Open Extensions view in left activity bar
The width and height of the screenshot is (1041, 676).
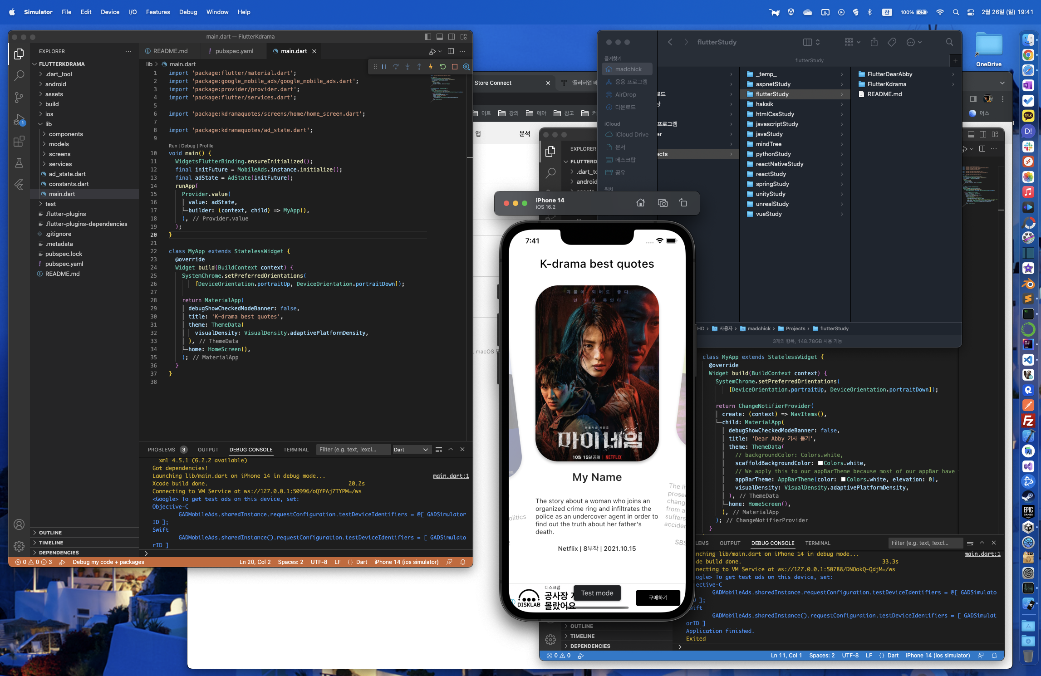click(x=19, y=142)
